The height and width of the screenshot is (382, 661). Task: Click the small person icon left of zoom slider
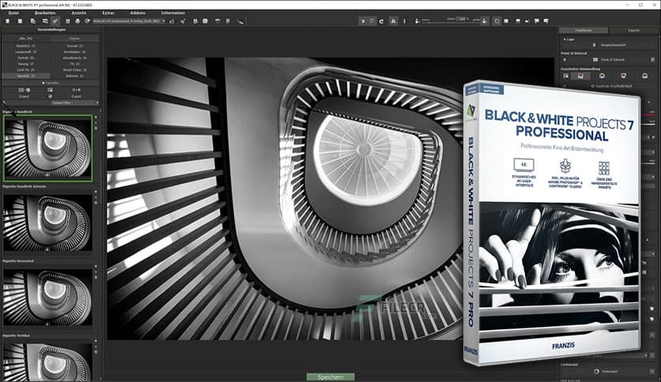(417, 21)
